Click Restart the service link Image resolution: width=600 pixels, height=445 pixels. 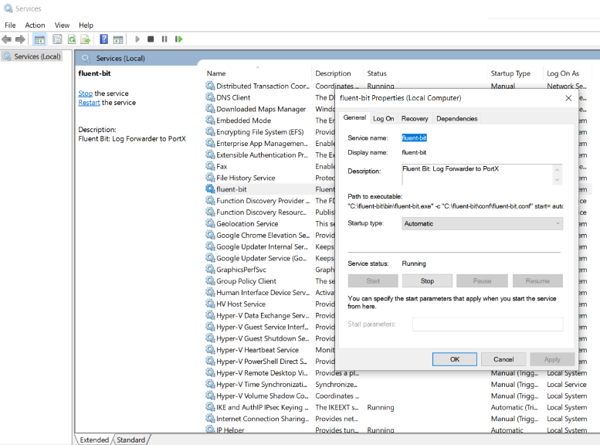89,103
